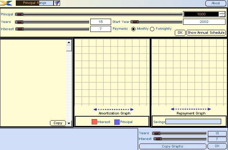
Task: Click the Repayment Graph grid area
Action: tap(189, 72)
